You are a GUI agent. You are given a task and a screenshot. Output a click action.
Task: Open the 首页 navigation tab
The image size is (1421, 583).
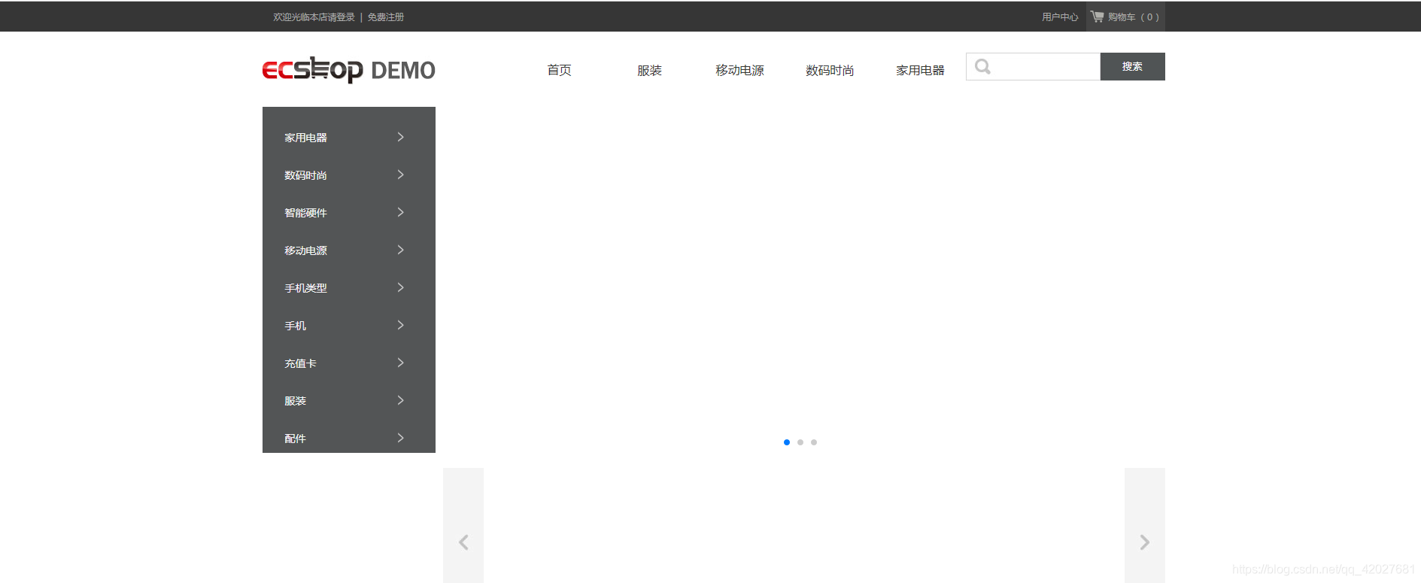[x=559, y=70]
